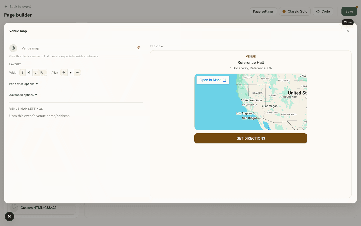This screenshot has height=226, width=361.
Task: Click the VENUE label in the preview
Action: 251,56
